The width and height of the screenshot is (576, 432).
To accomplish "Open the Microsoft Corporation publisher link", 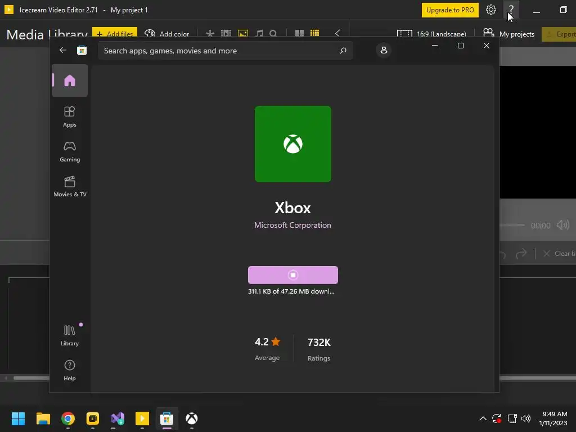I will coord(292,225).
